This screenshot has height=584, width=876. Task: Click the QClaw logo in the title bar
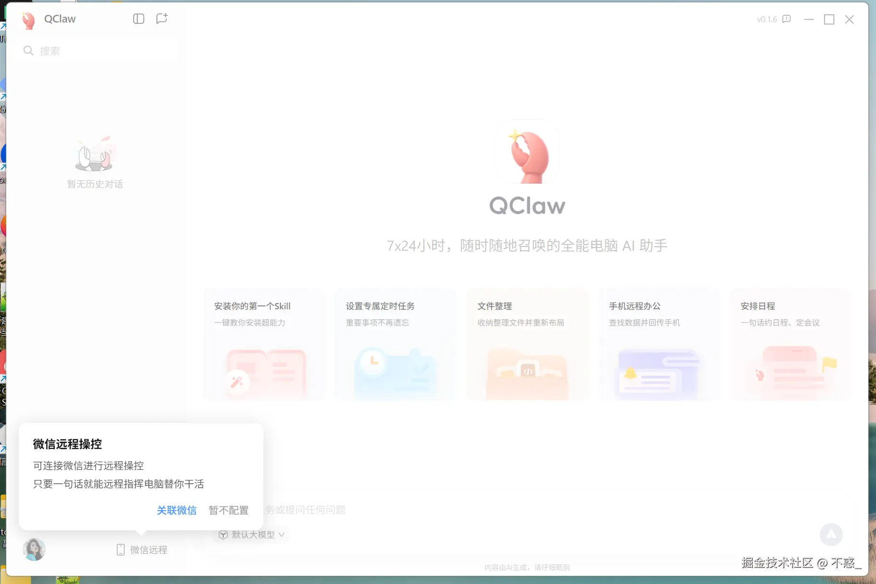click(28, 20)
